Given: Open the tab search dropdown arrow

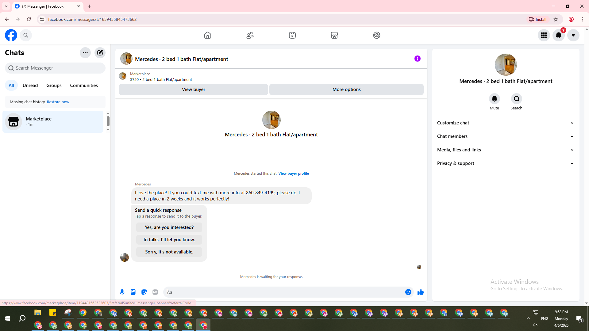Looking at the screenshot, I should point(6,6).
